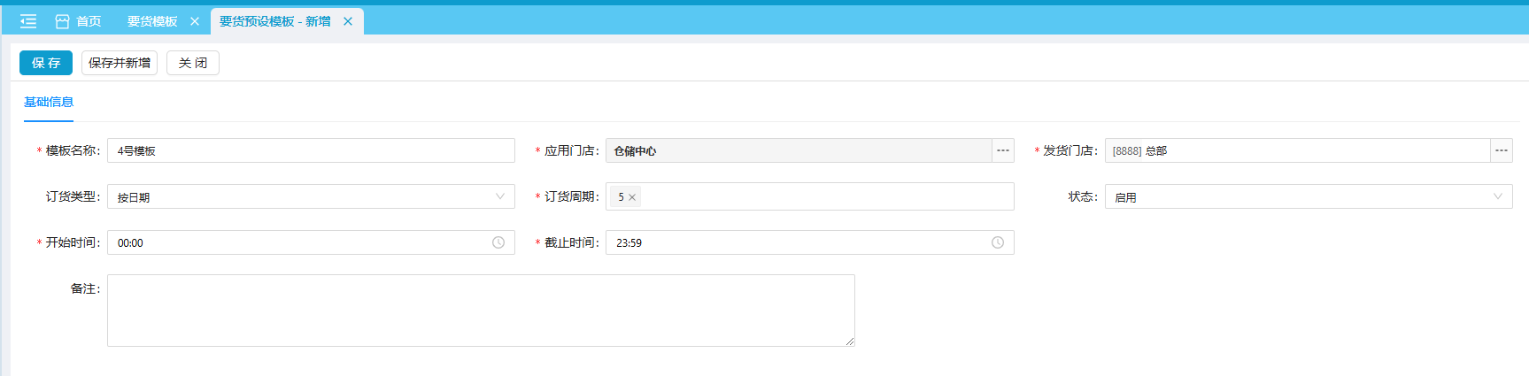The image size is (1529, 376).
Task: Close the 要货模板 tab
Action: coord(195,21)
